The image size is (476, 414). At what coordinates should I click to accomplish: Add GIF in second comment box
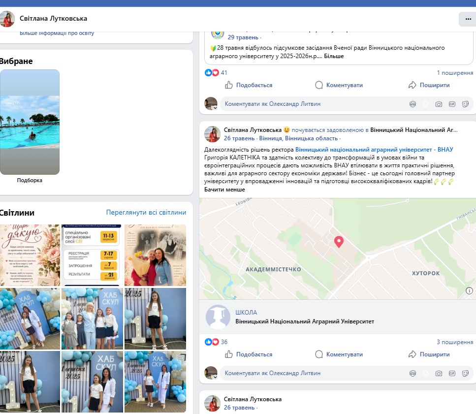(x=452, y=373)
